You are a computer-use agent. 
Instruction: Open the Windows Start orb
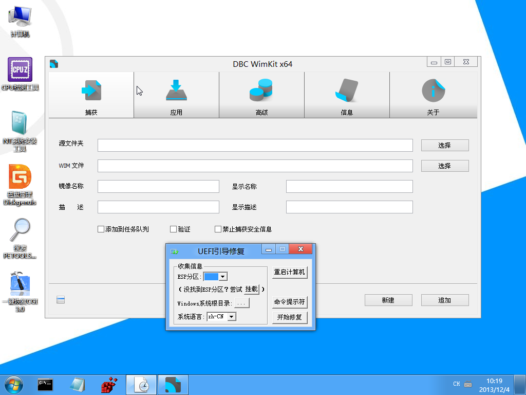[x=14, y=385]
